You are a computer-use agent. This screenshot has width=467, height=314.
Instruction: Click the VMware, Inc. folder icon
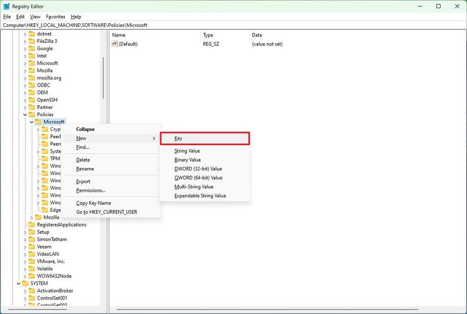tap(32, 261)
